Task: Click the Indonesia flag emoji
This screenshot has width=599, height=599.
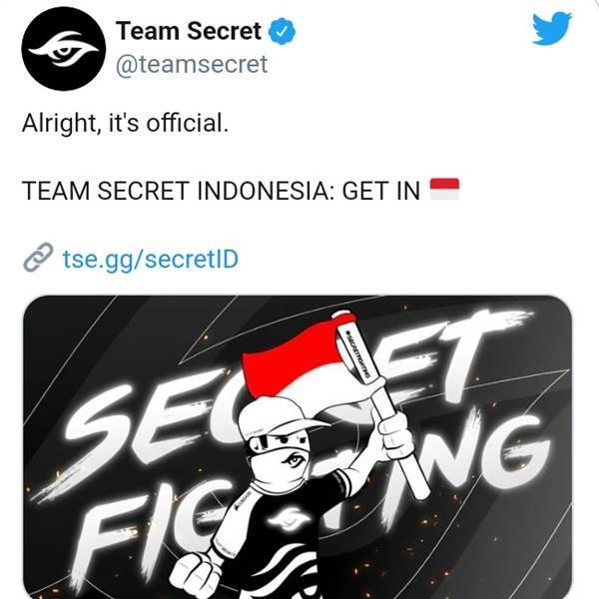Action: [444, 189]
